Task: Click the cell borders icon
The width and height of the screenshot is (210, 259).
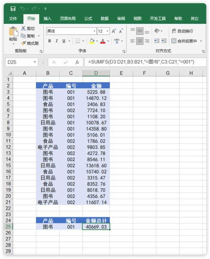Action: pos(78,41)
